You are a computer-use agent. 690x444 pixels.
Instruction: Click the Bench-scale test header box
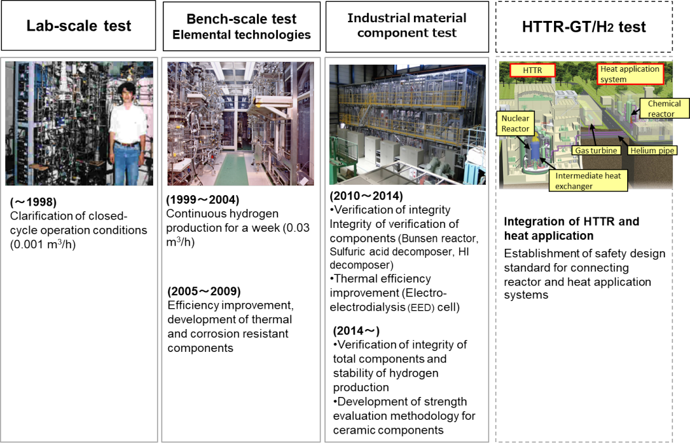241,26
